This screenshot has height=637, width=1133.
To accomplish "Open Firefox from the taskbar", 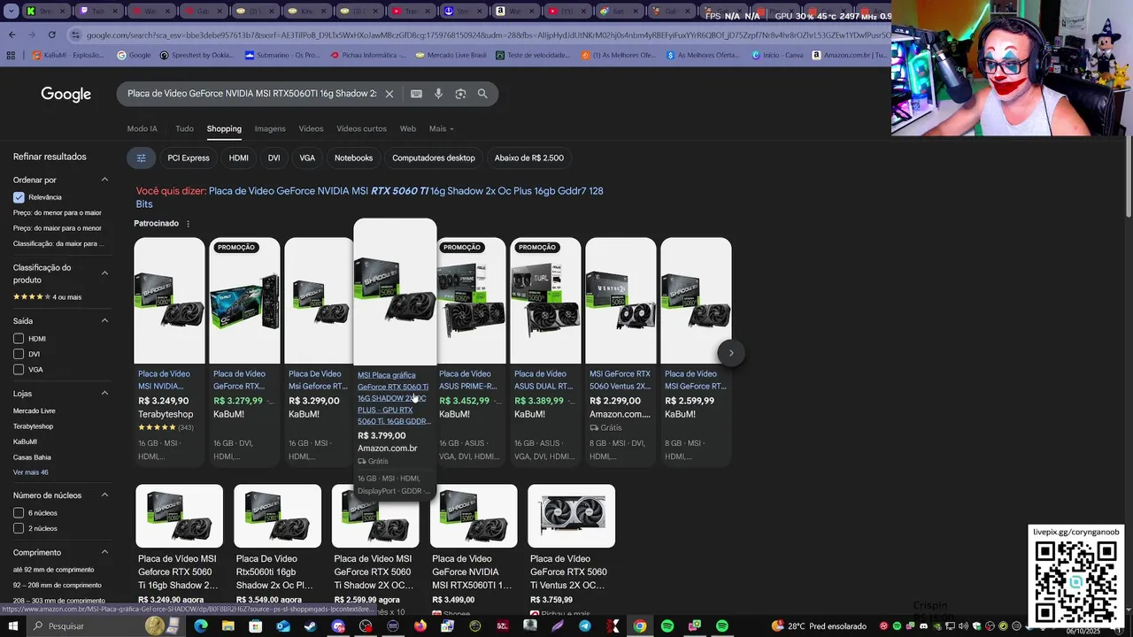I will pos(420,626).
